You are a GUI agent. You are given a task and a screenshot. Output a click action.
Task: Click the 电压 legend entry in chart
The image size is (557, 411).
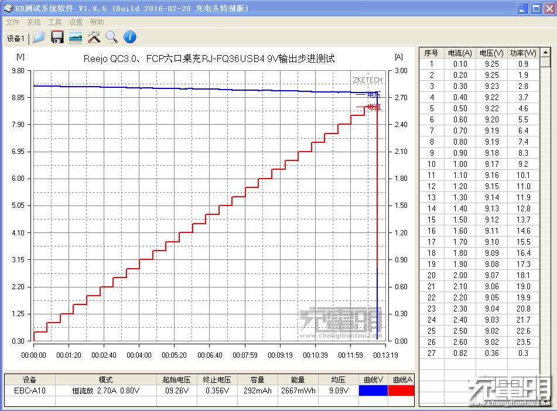(x=368, y=94)
